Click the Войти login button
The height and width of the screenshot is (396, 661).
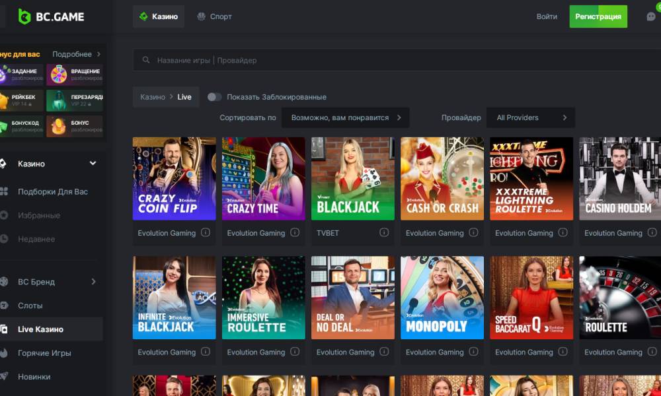547,16
